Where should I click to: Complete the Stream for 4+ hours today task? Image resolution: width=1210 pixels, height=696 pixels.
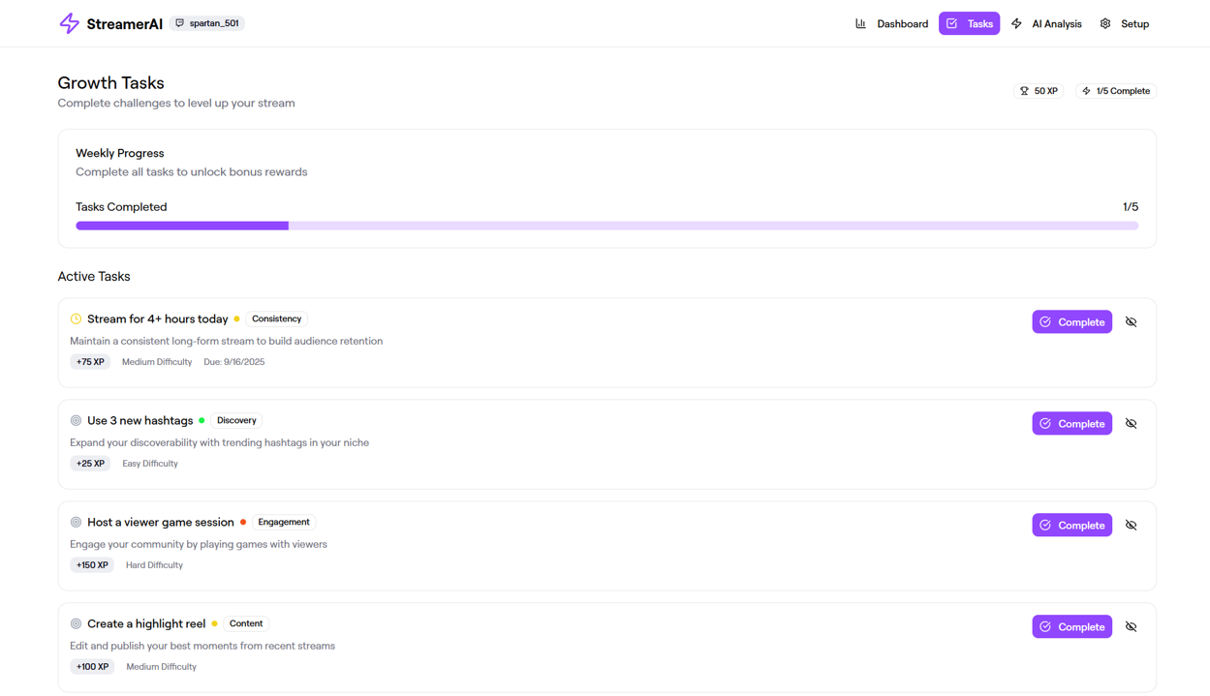coord(1071,321)
